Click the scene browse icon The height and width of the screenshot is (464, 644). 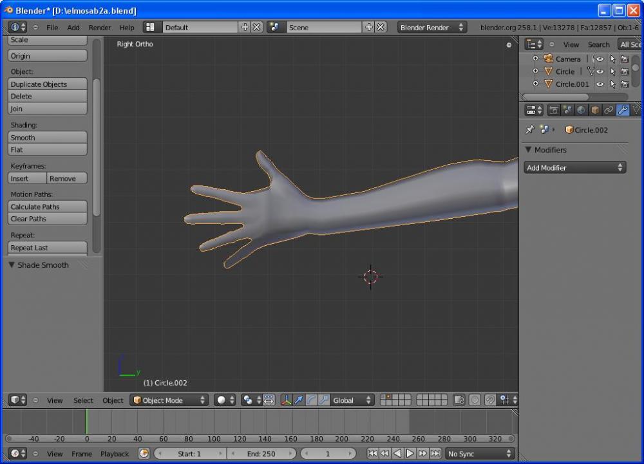pyautogui.click(x=274, y=28)
